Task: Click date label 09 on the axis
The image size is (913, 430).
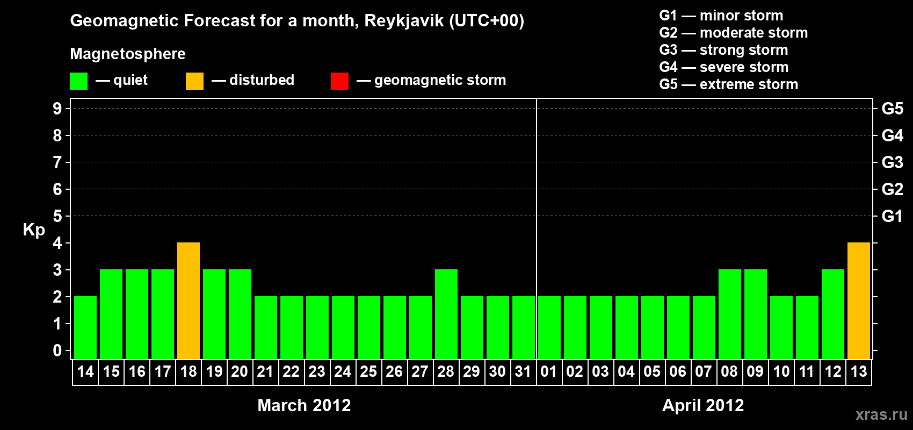Action: 756,371
